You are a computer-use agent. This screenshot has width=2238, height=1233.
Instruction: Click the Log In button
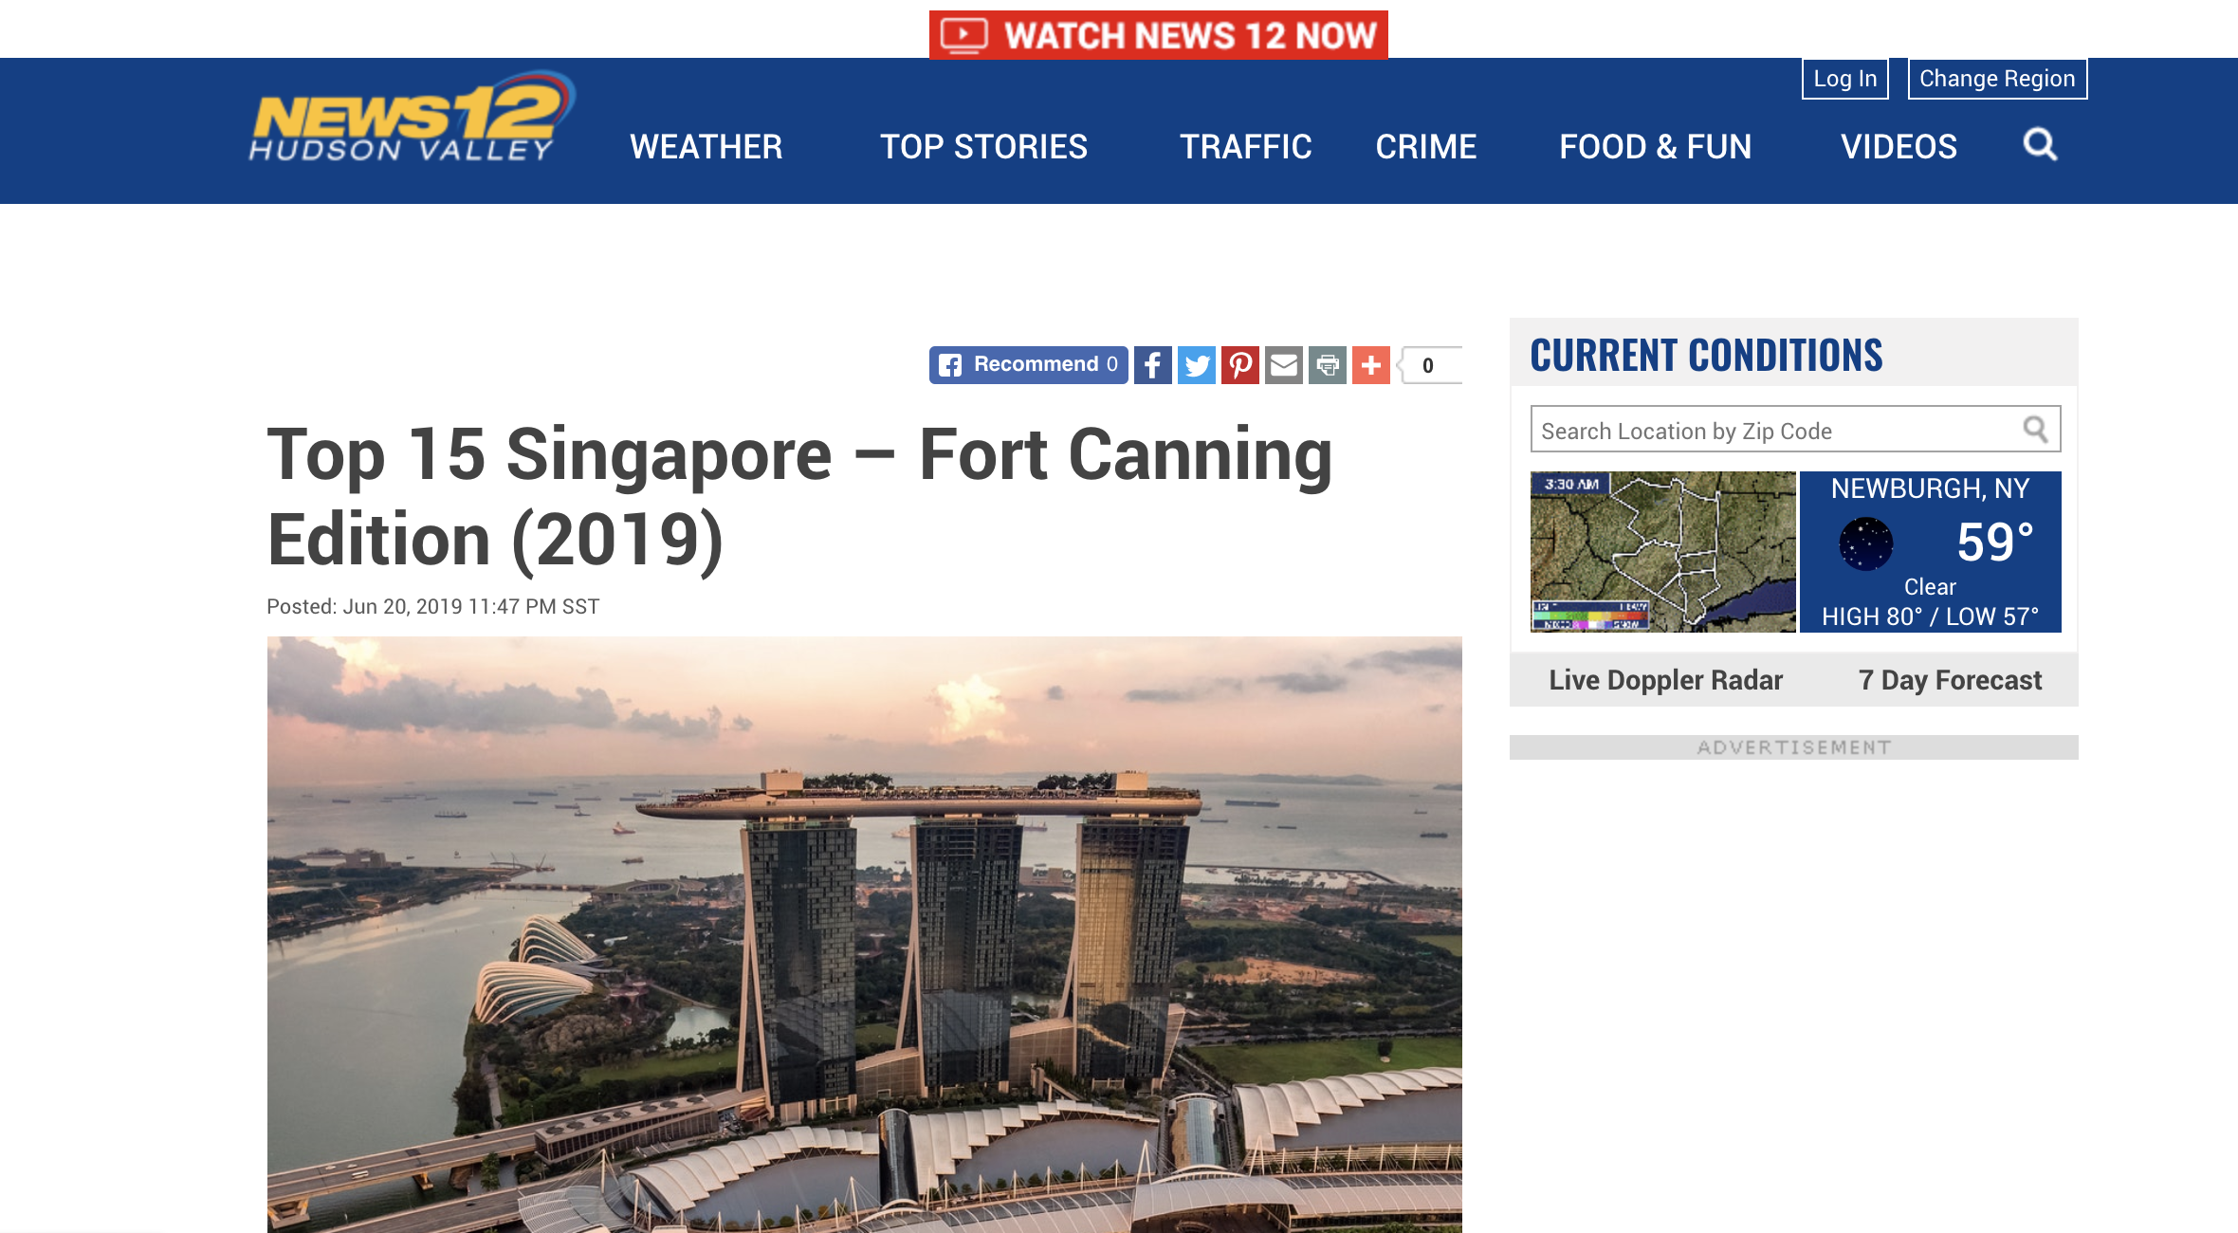coord(1844,79)
